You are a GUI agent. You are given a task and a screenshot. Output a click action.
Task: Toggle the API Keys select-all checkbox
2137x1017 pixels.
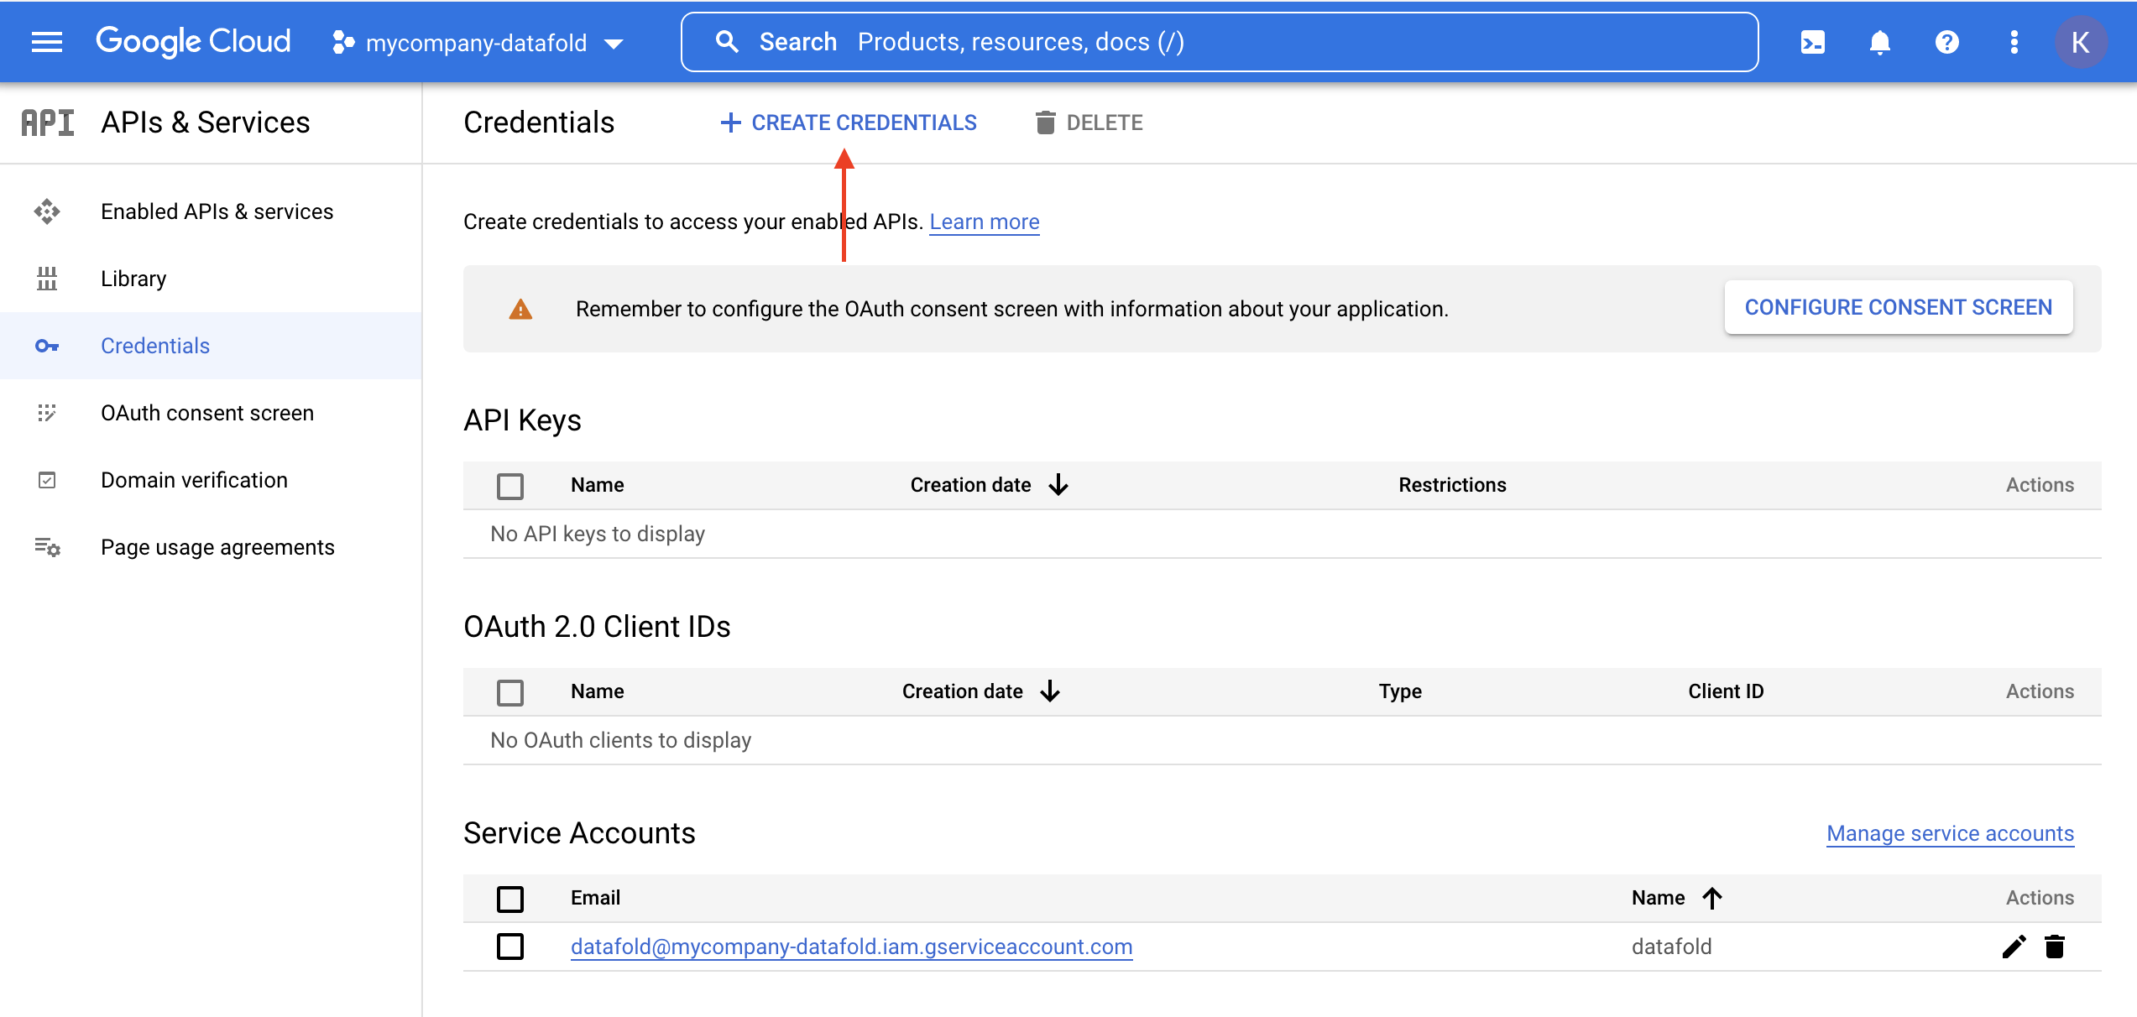[510, 486]
